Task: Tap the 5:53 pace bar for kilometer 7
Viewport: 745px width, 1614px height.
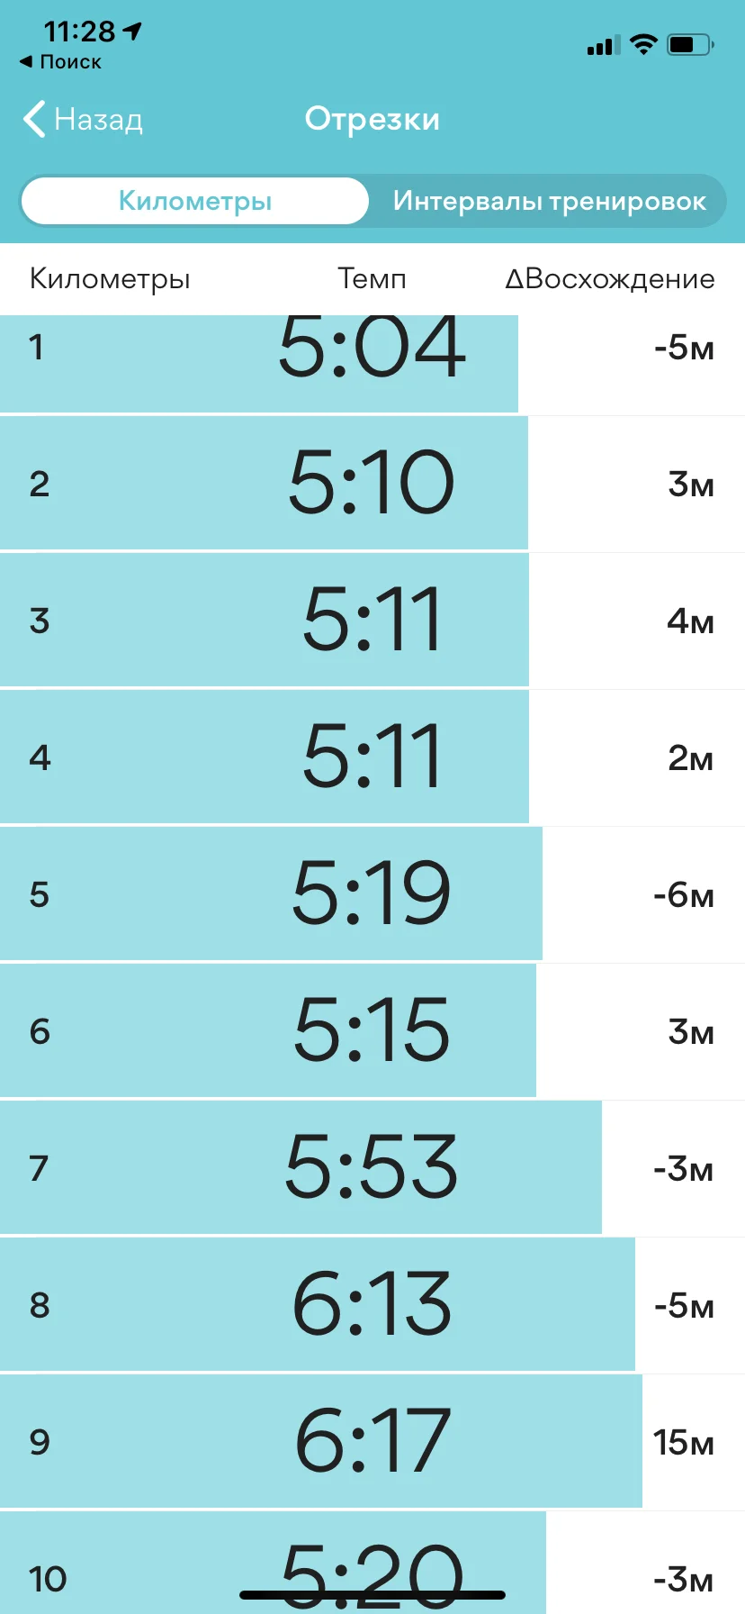Action: click(x=371, y=1167)
